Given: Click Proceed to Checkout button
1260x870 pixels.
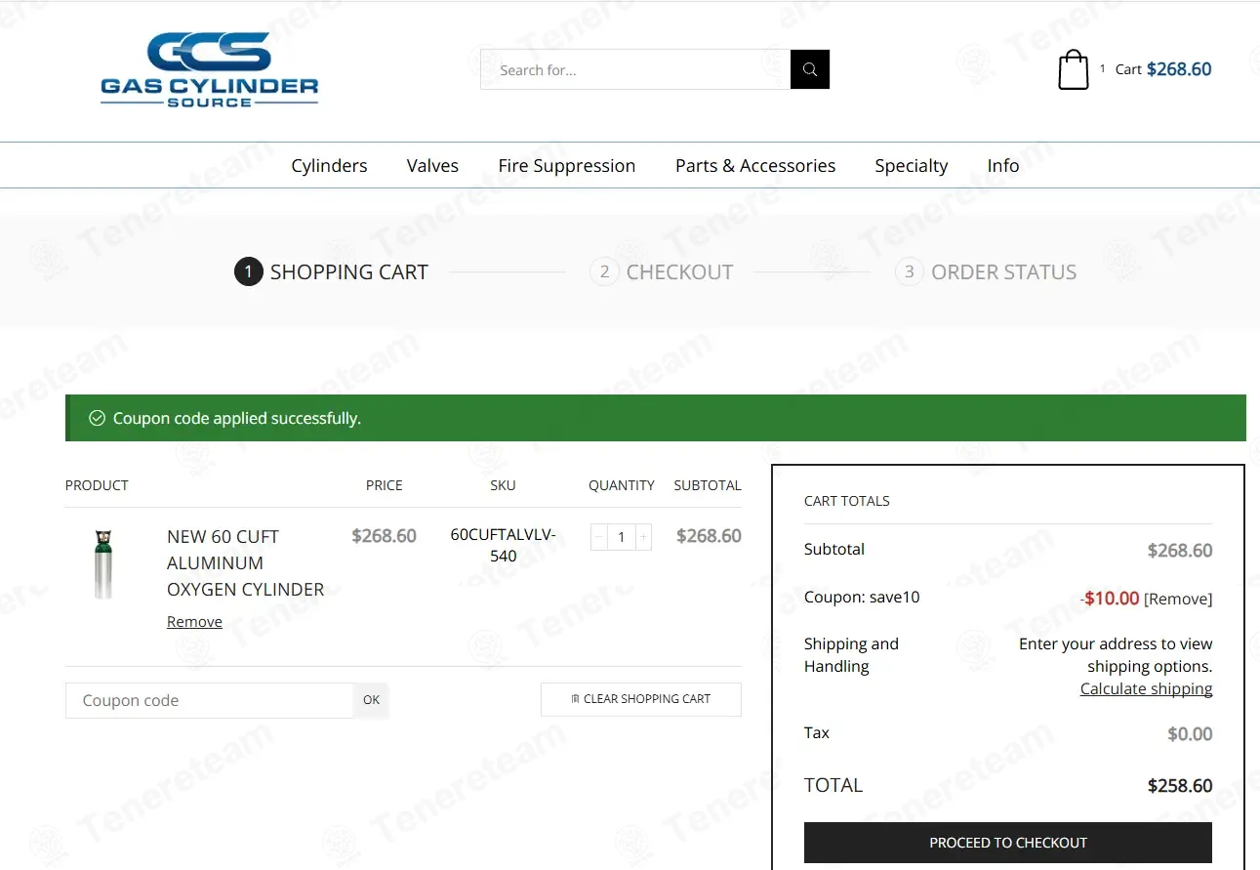Looking at the screenshot, I should (x=1008, y=843).
